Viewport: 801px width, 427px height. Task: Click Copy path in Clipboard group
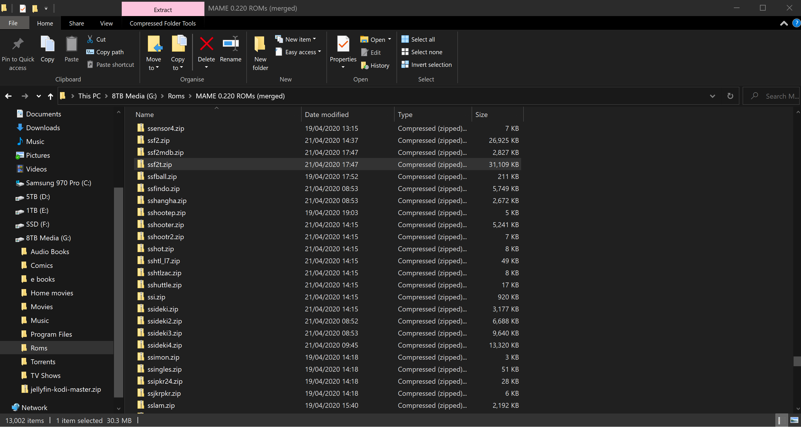[x=105, y=52]
